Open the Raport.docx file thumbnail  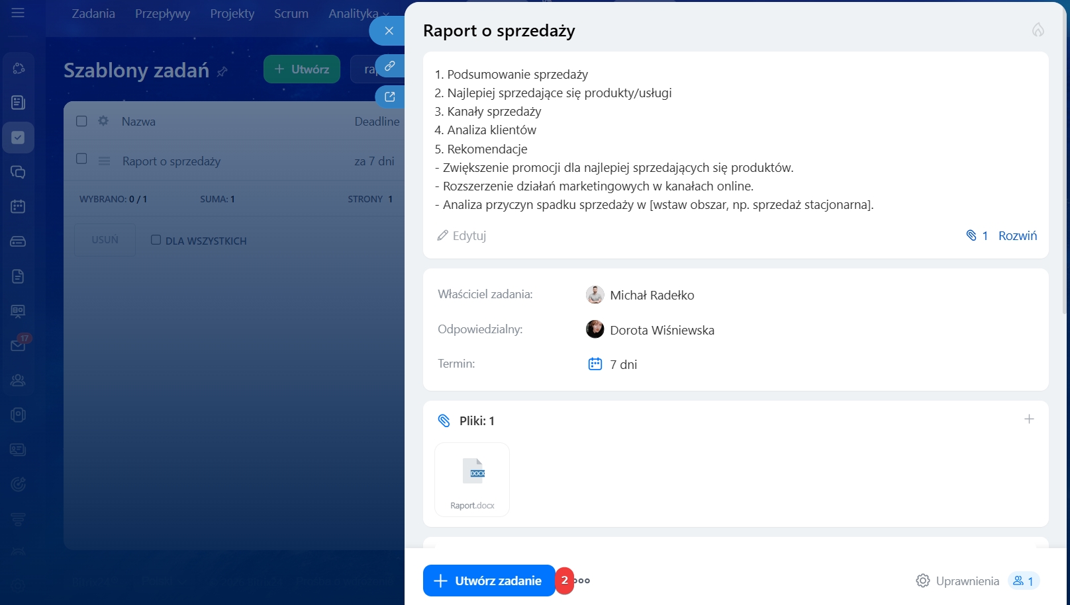[x=472, y=479]
